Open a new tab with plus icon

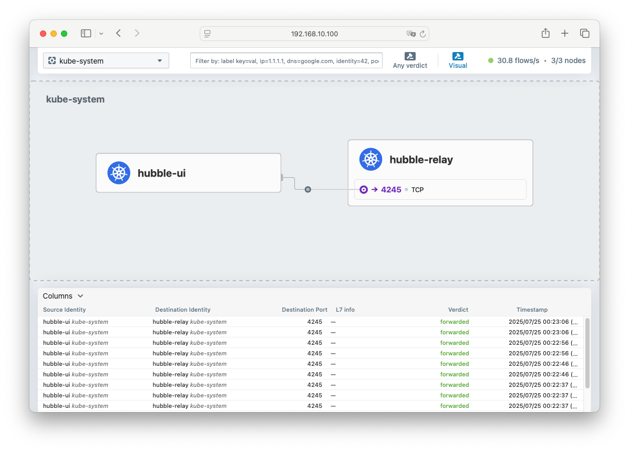565,33
